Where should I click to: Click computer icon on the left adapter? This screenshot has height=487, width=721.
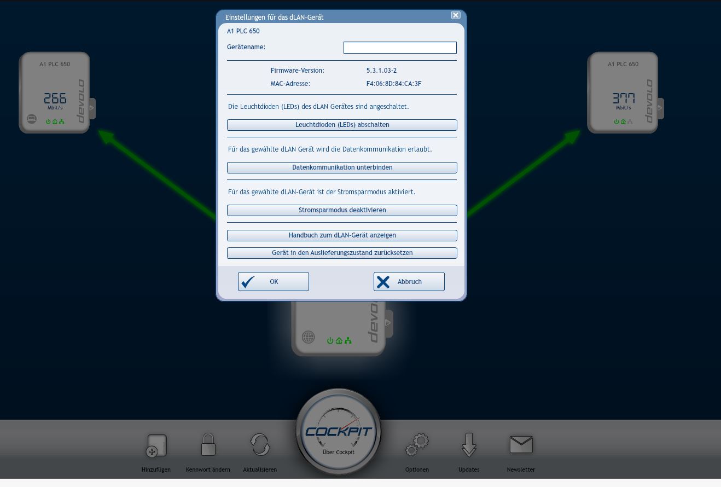(x=32, y=119)
